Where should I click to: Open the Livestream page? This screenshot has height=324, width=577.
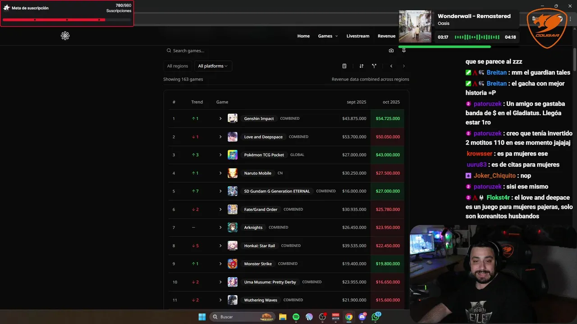coord(358,36)
